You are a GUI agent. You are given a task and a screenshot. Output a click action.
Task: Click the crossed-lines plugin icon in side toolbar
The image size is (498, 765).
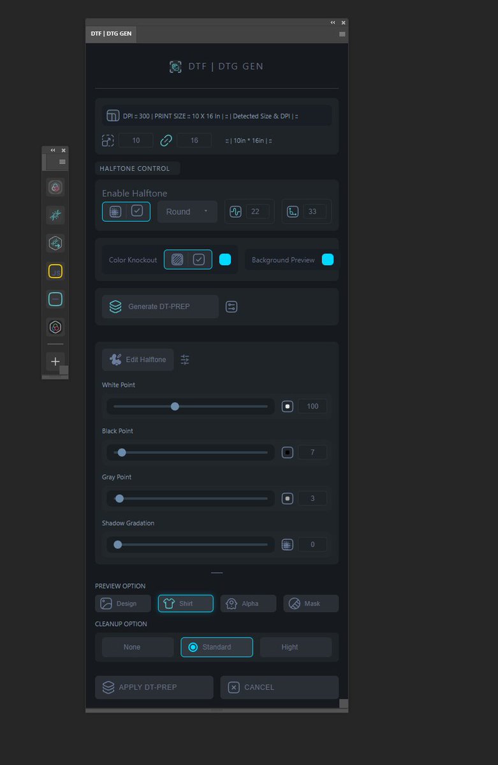coord(55,215)
